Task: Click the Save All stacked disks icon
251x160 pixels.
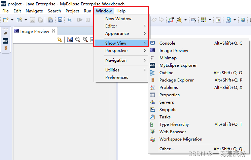Action: pos(40,20)
